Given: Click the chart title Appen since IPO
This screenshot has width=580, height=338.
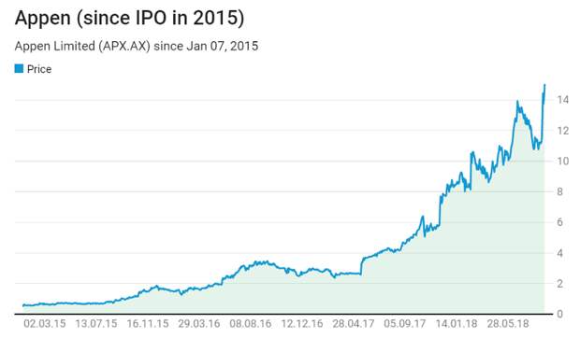Looking at the screenshot, I should [129, 18].
